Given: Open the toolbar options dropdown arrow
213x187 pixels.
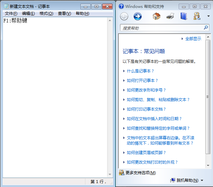Looking at the screenshot, I should [208, 16].
